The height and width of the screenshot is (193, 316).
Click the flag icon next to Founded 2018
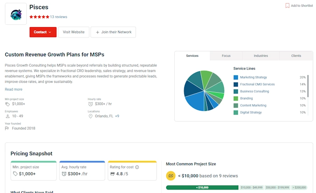click(x=7, y=129)
